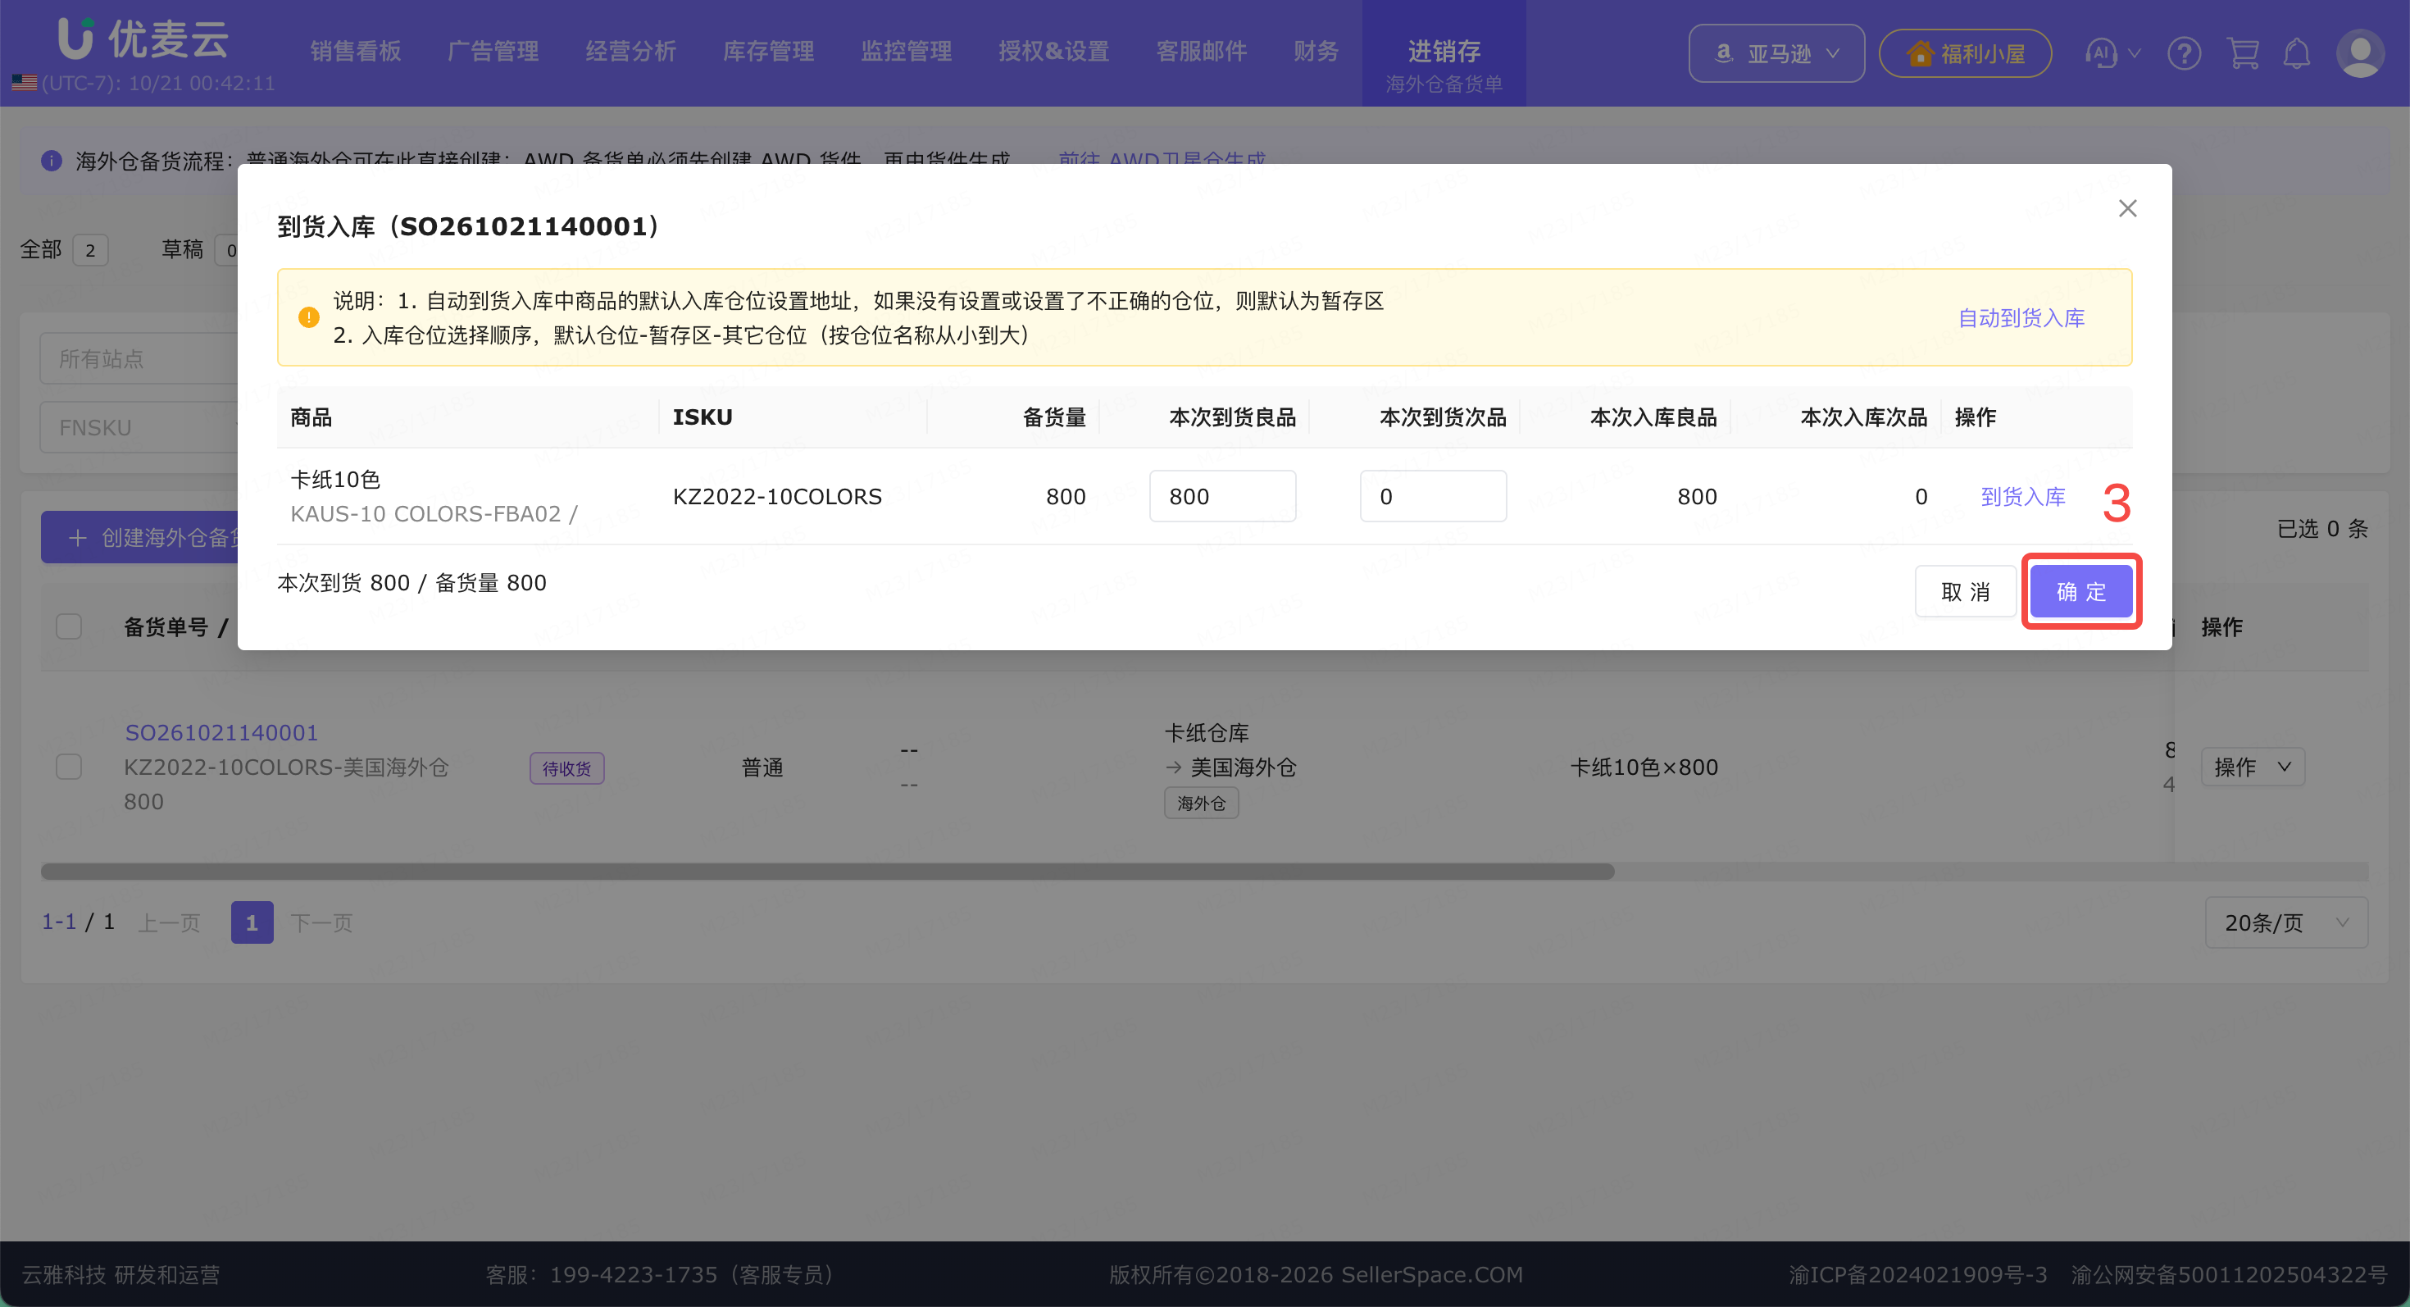Click the blue info icon beside 海外仓备货流程
Viewport: 2410px width, 1307px height.
52,161
